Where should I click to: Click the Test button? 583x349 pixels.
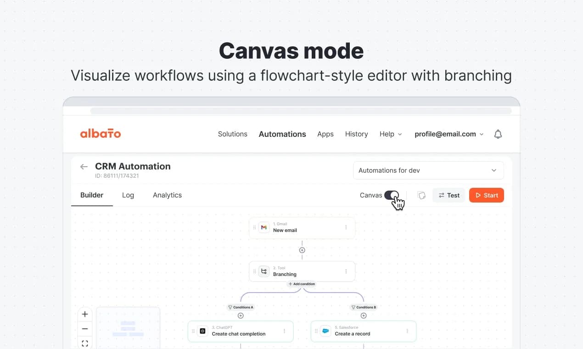449,195
